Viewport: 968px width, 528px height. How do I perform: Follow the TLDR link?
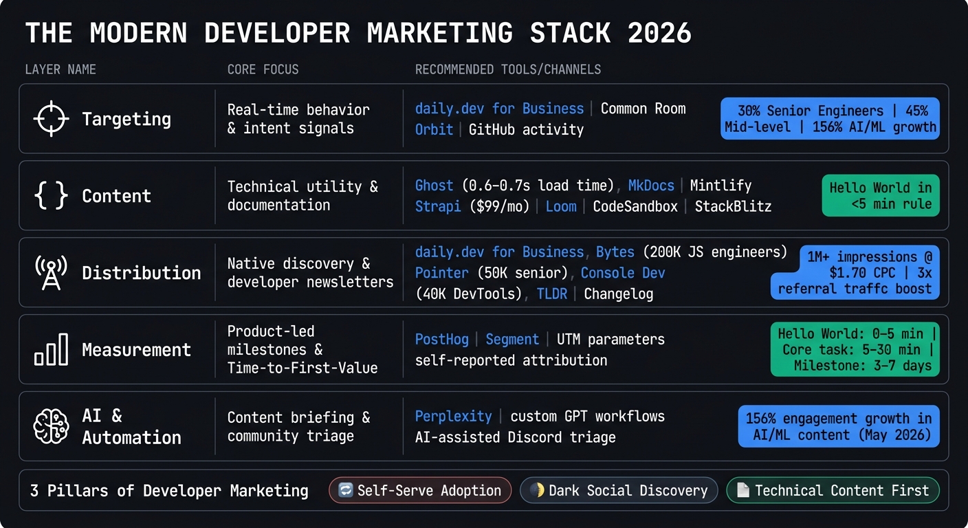click(x=551, y=294)
